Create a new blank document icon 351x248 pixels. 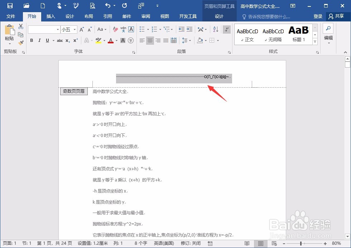point(43,6)
